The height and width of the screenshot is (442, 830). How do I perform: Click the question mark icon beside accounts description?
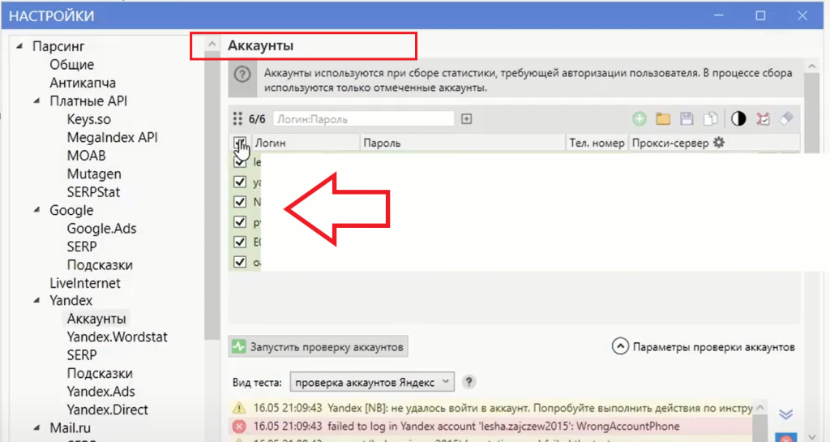pyautogui.click(x=242, y=74)
